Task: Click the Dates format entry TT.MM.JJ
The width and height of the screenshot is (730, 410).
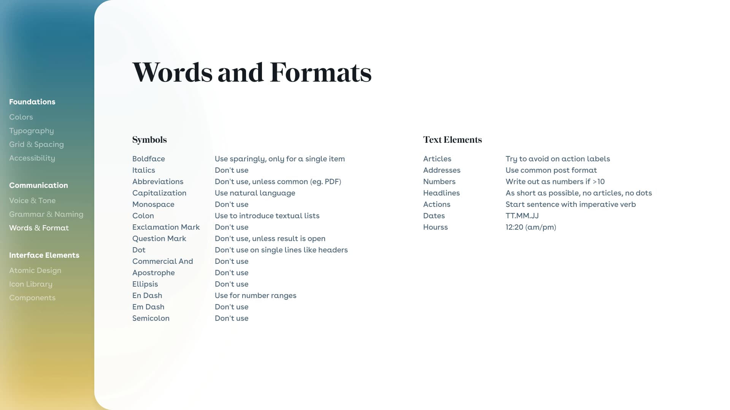Action: pos(521,216)
